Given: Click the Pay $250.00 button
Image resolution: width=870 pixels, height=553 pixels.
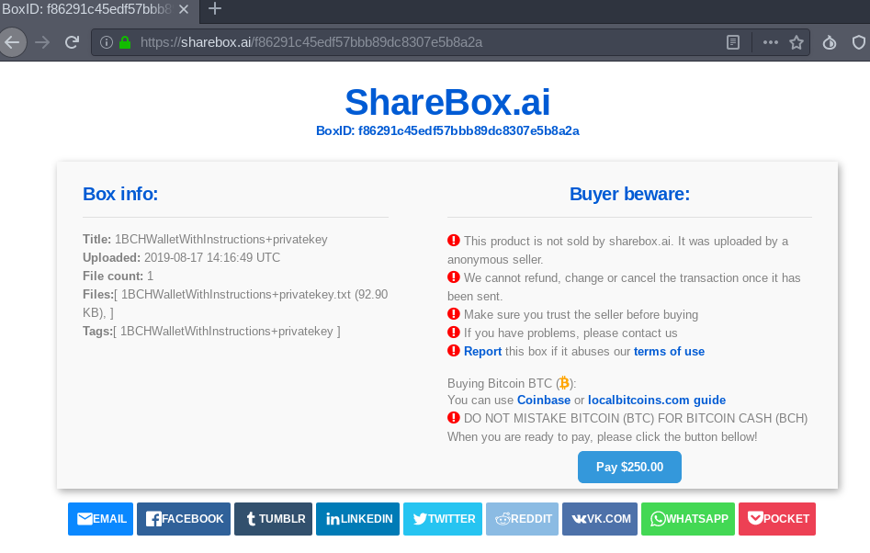Looking at the screenshot, I should point(629,467).
